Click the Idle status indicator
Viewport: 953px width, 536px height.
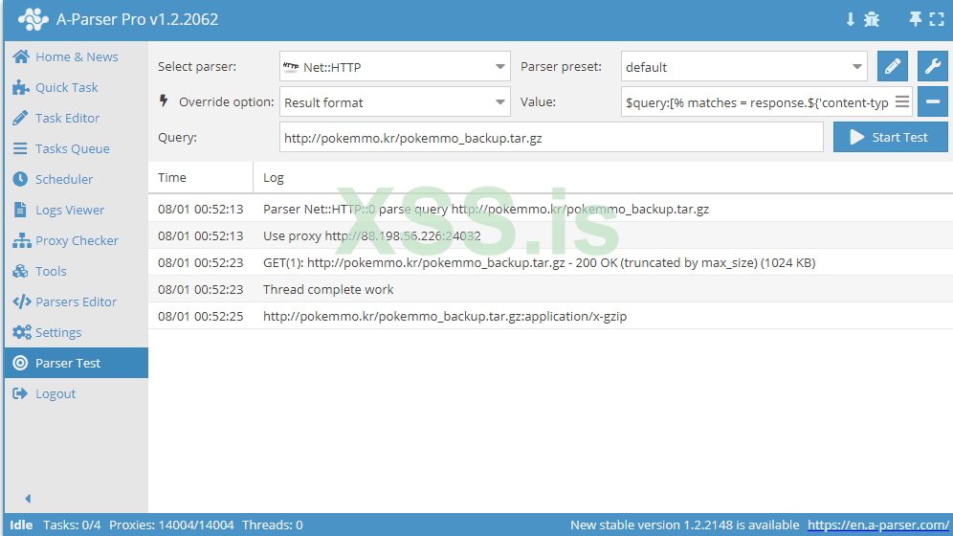(x=21, y=525)
